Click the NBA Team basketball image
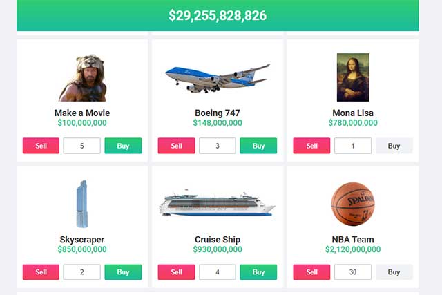Image resolution: width=442 pixels, height=295 pixels. (x=352, y=204)
